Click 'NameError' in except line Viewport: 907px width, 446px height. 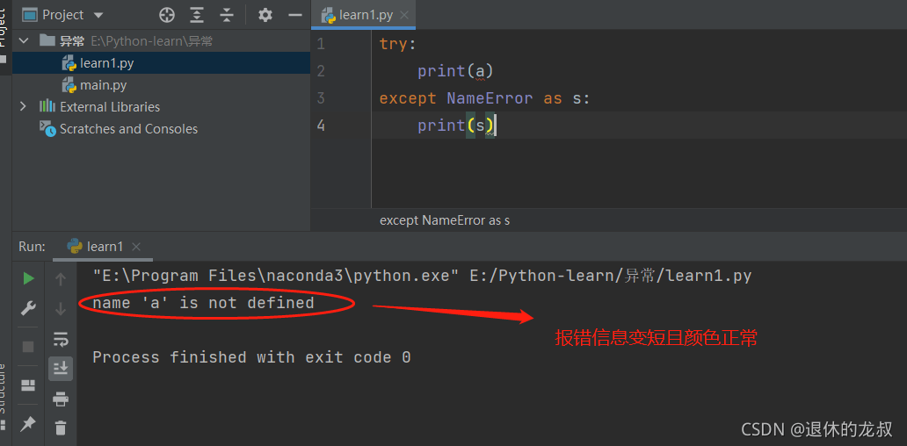point(490,99)
